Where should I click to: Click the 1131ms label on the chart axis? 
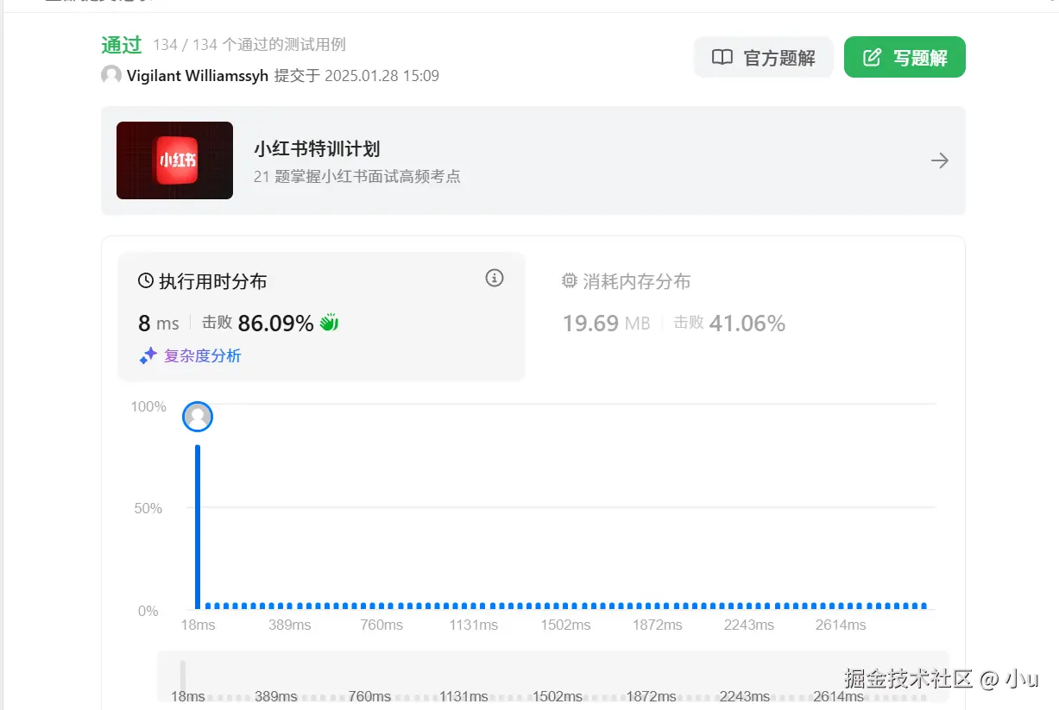(474, 625)
